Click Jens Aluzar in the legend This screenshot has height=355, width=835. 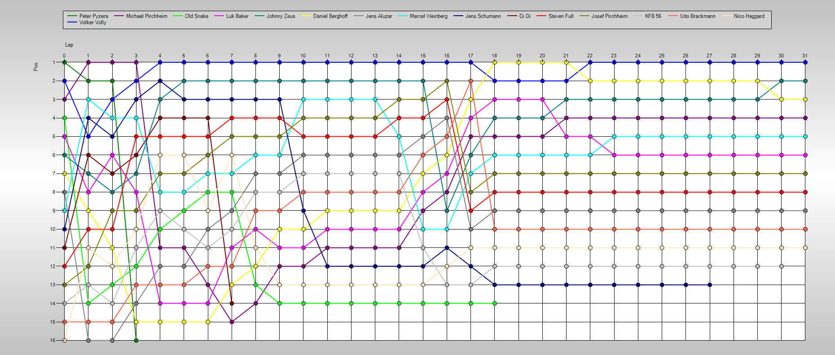tap(379, 16)
